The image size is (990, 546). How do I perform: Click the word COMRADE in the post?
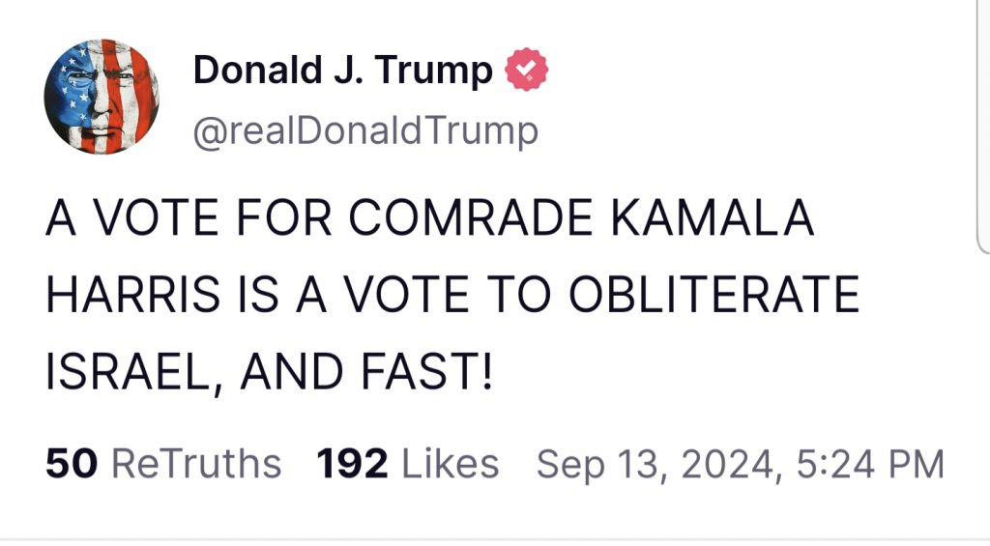[x=471, y=217]
